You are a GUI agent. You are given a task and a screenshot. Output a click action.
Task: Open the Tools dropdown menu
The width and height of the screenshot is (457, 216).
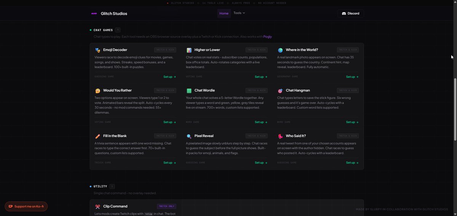[239, 13]
